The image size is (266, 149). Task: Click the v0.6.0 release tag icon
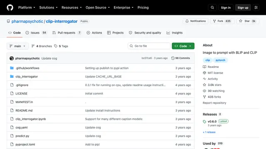[x=204, y=121]
